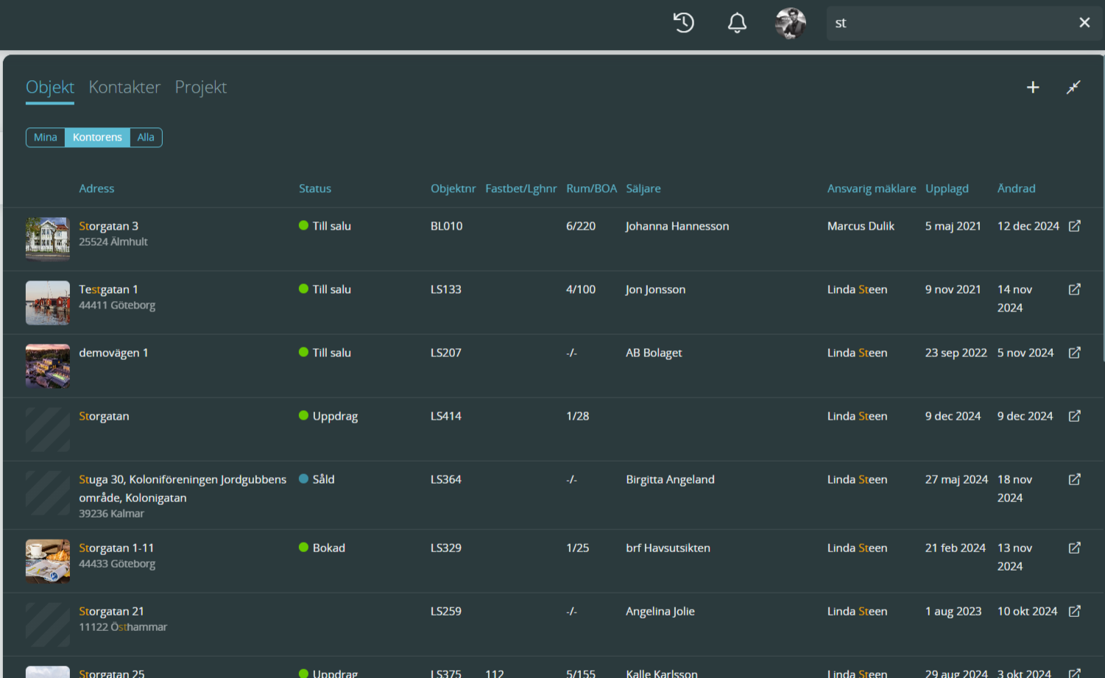The image size is (1105, 678).
Task: Select the Mina filter
Action: [46, 138]
